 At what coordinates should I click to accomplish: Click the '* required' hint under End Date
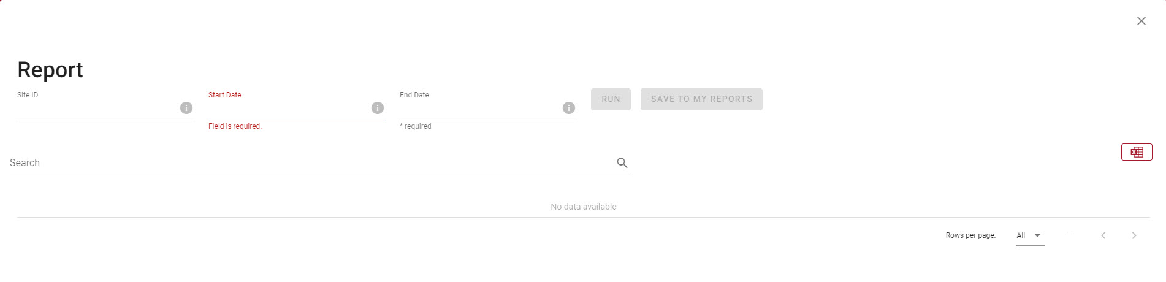(416, 126)
